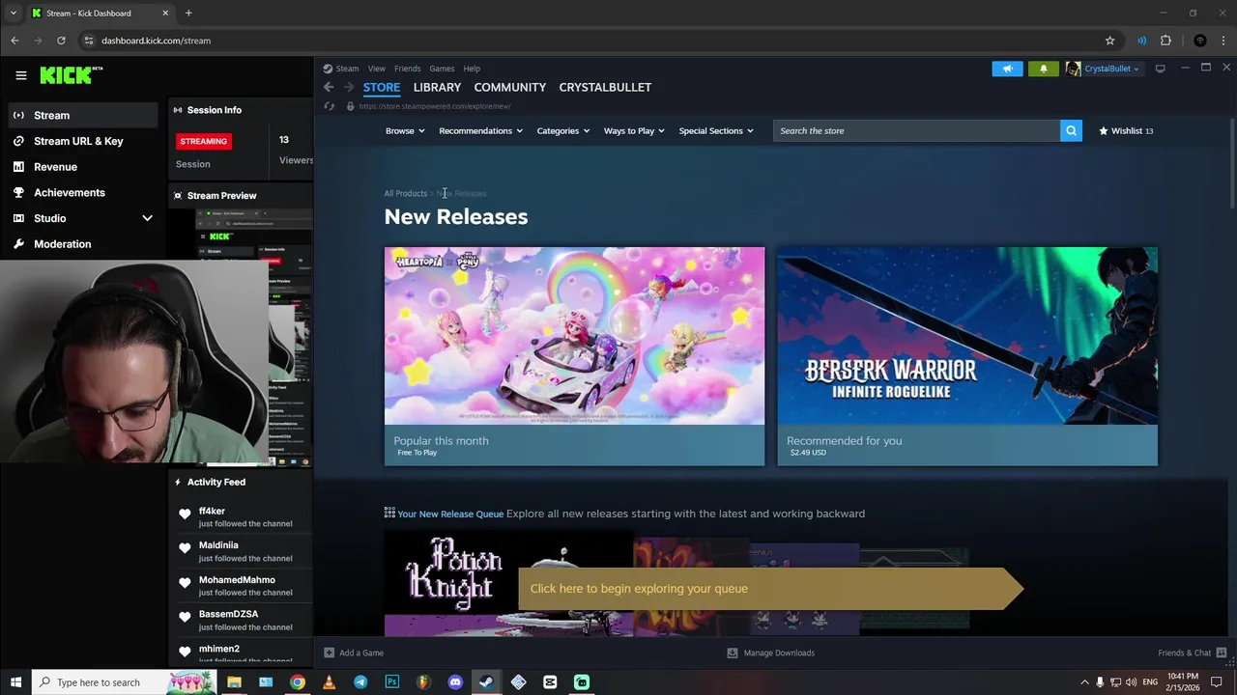Open the Friends menu in Steam
The image size is (1237, 695).
pyautogui.click(x=407, y=69)
